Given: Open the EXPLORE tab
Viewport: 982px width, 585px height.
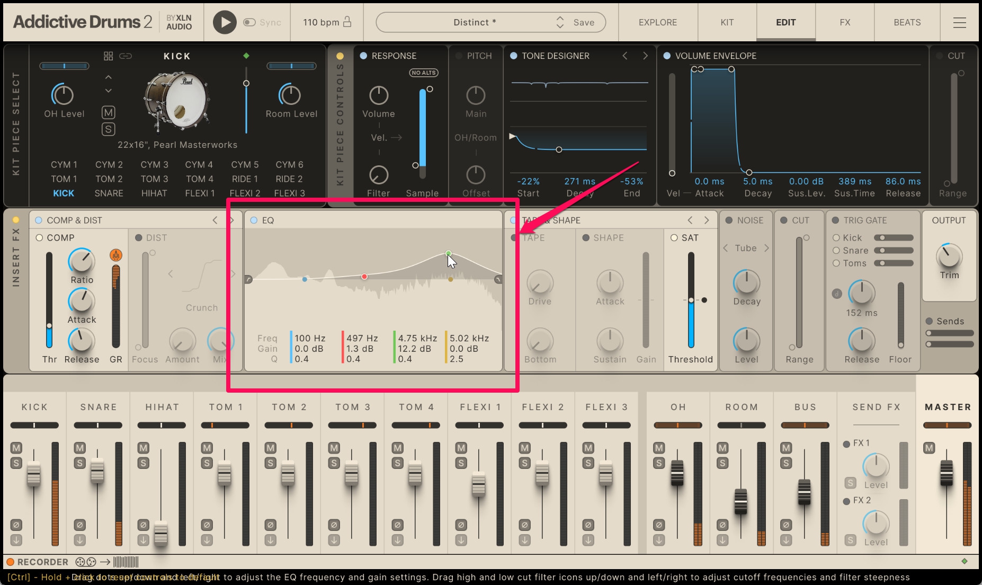Looking at the screenshot, I should pyautogui.click(x=658, y=22).
